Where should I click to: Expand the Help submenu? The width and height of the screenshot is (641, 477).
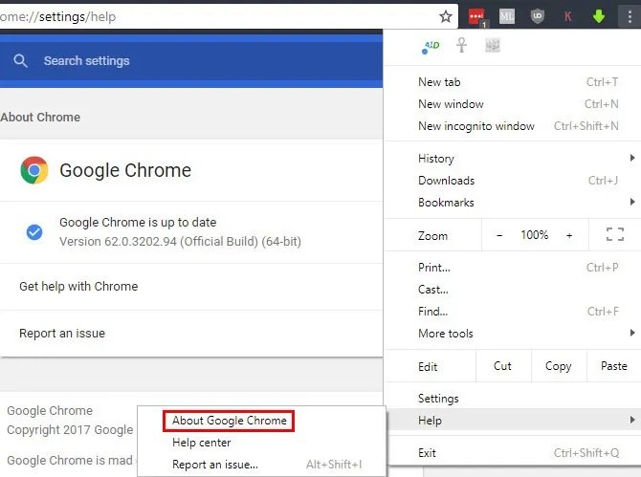click(514, 421)
